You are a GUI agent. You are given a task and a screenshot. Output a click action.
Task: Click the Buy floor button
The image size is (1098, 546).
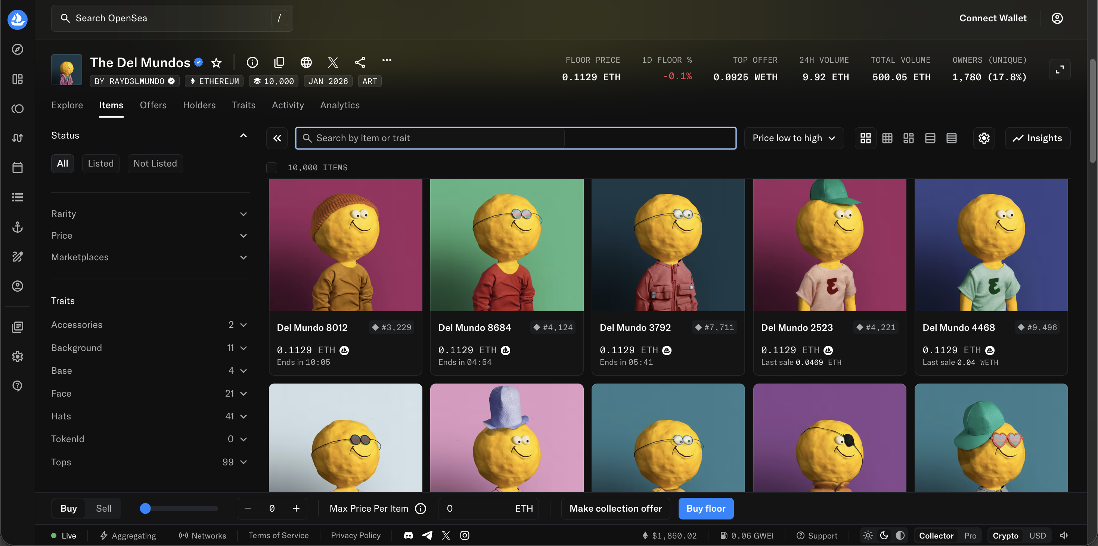click(705, 509)
